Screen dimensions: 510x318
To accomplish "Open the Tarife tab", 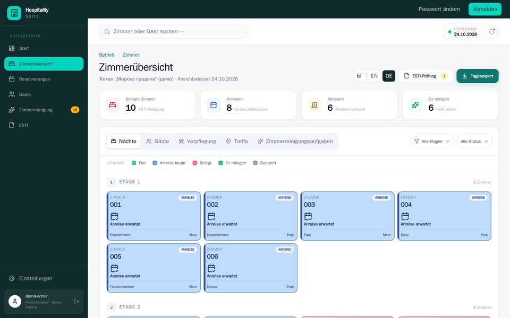I will 237,142.
